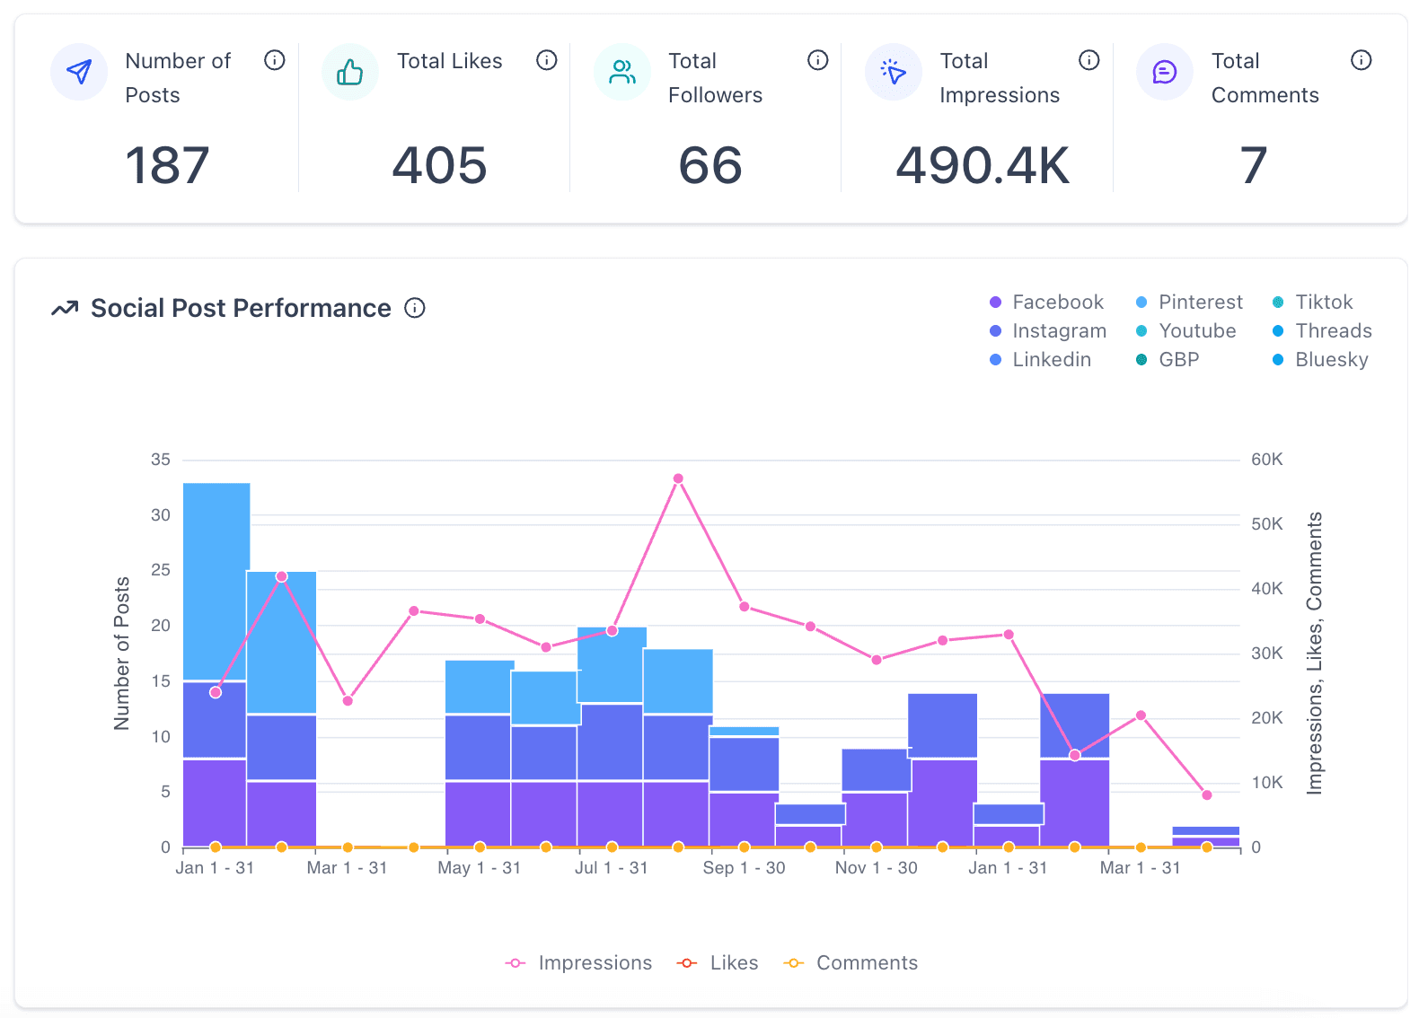Click the Total Followers people icon

tap(622, 72)
